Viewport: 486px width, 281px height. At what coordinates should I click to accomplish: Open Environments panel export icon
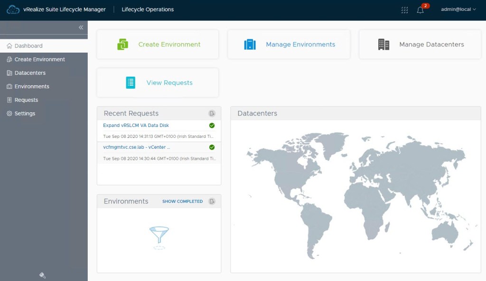(212, 201)
